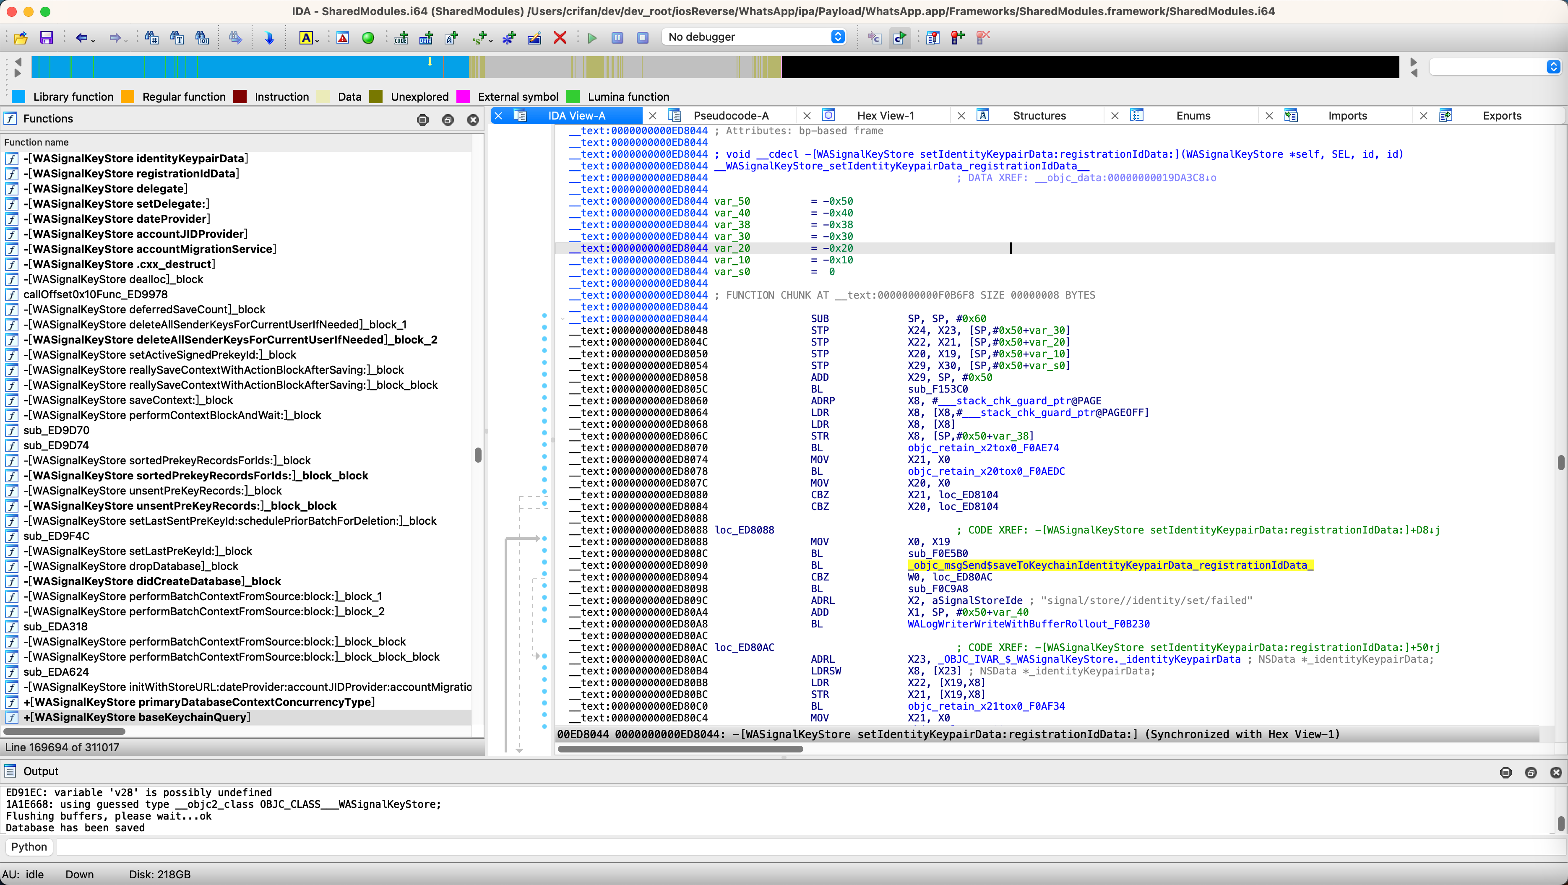Click the External symbol legend color swatch
Image resolution: width=1568 pixels, height=885 pixels.
[463, 97]
